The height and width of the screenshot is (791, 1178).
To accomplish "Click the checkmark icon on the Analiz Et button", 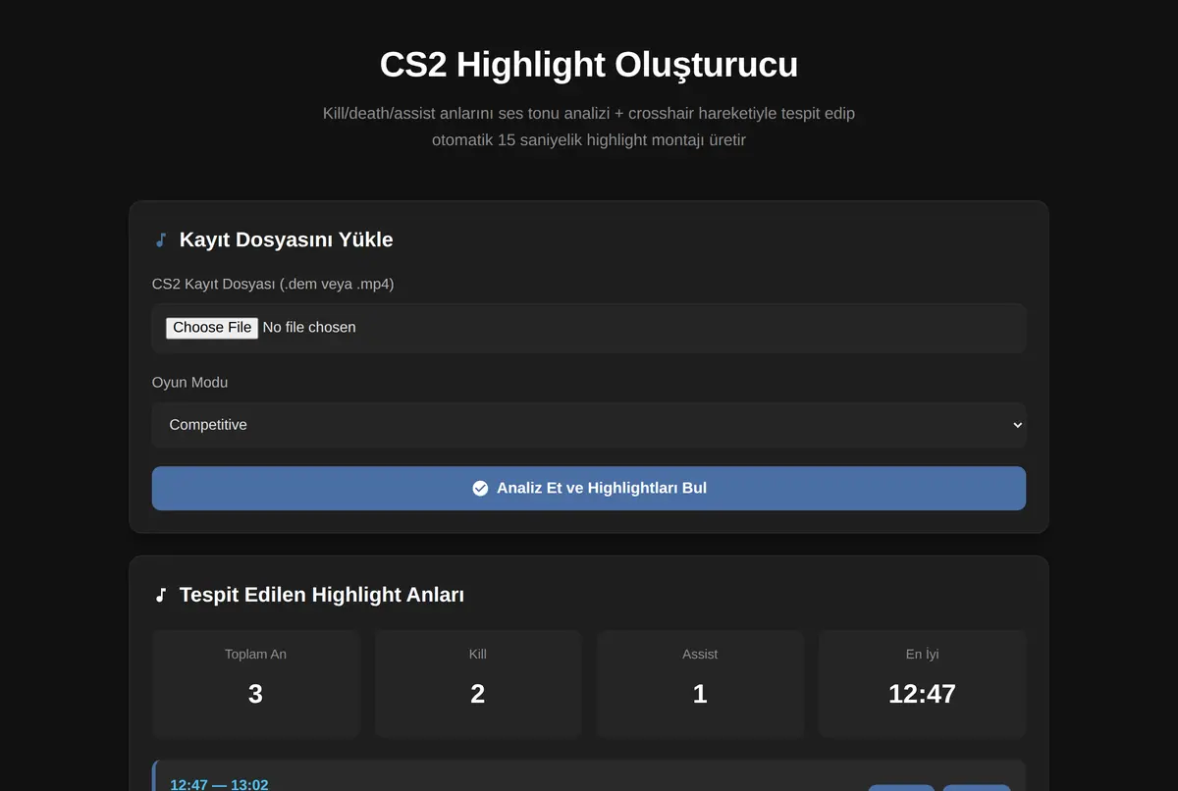I will pyautogui.click(x=480, y=488).
